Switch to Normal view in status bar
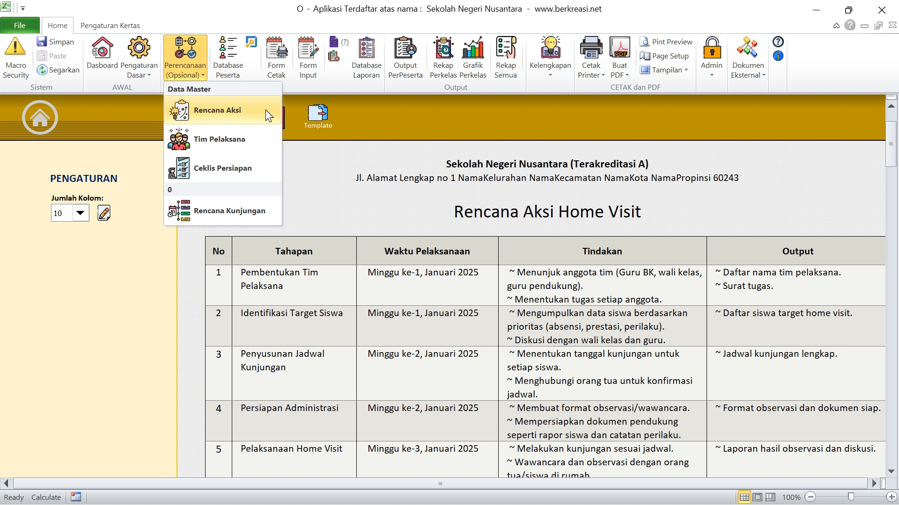 [x=744, y=497]
